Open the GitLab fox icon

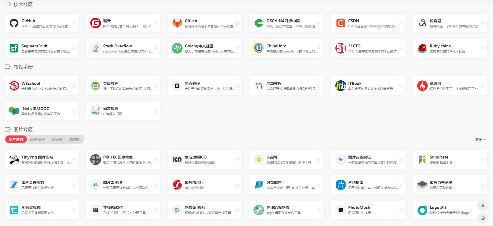coord(177,23)
